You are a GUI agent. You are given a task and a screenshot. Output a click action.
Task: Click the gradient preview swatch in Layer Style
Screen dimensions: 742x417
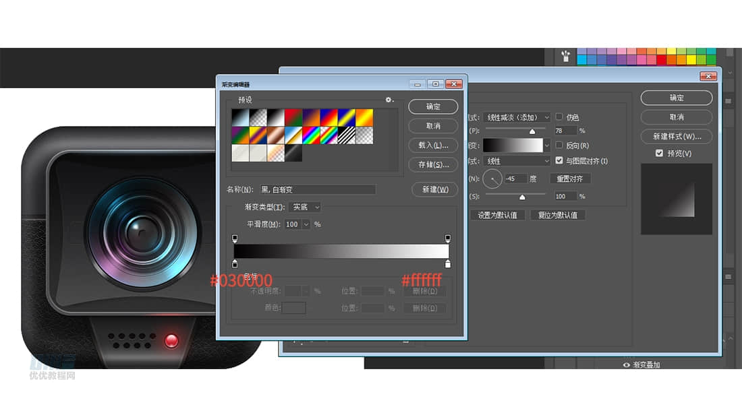coord(513,145)
